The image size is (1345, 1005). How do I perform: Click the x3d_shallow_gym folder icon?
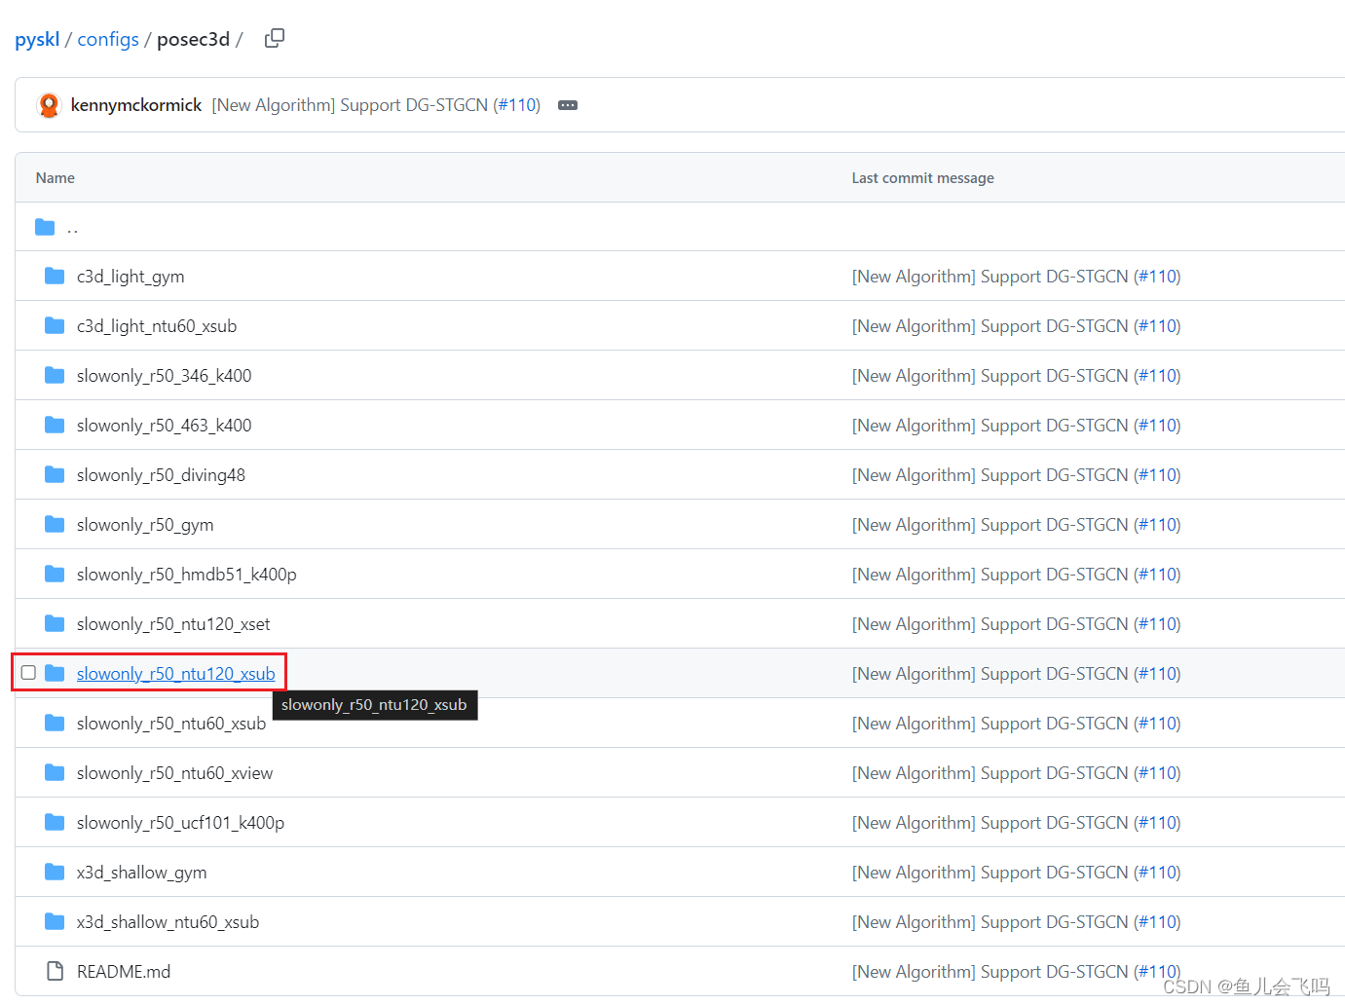click(55, 873)
